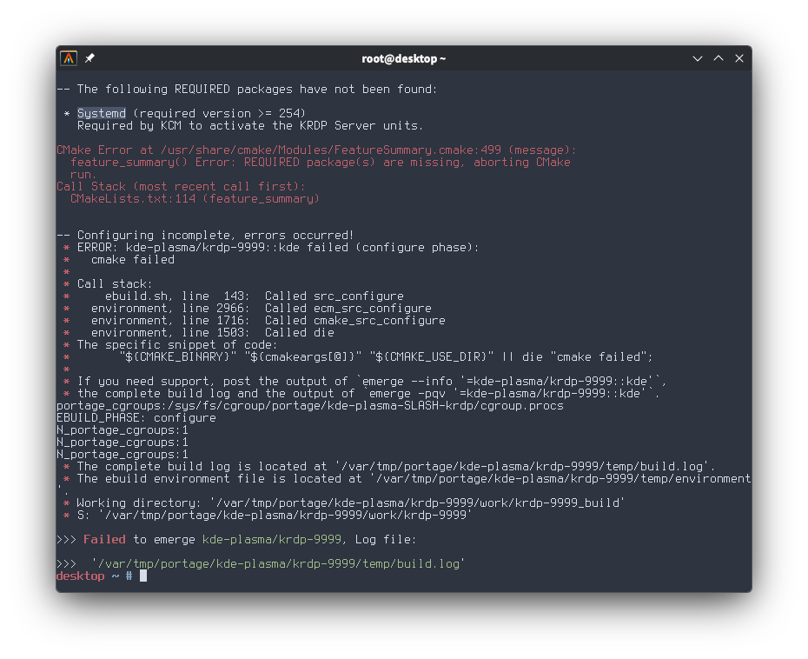This screenshot has height=659, width=808.
Task: Click the terminal cursor block at prompt
Action: [143, 576]
